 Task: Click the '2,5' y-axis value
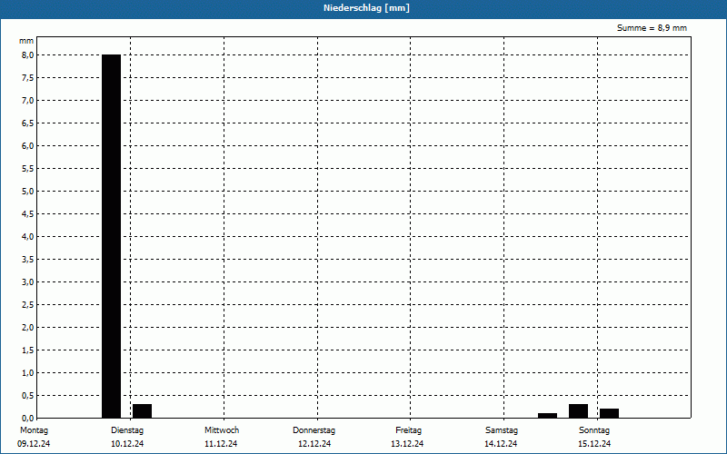[28, 305]
